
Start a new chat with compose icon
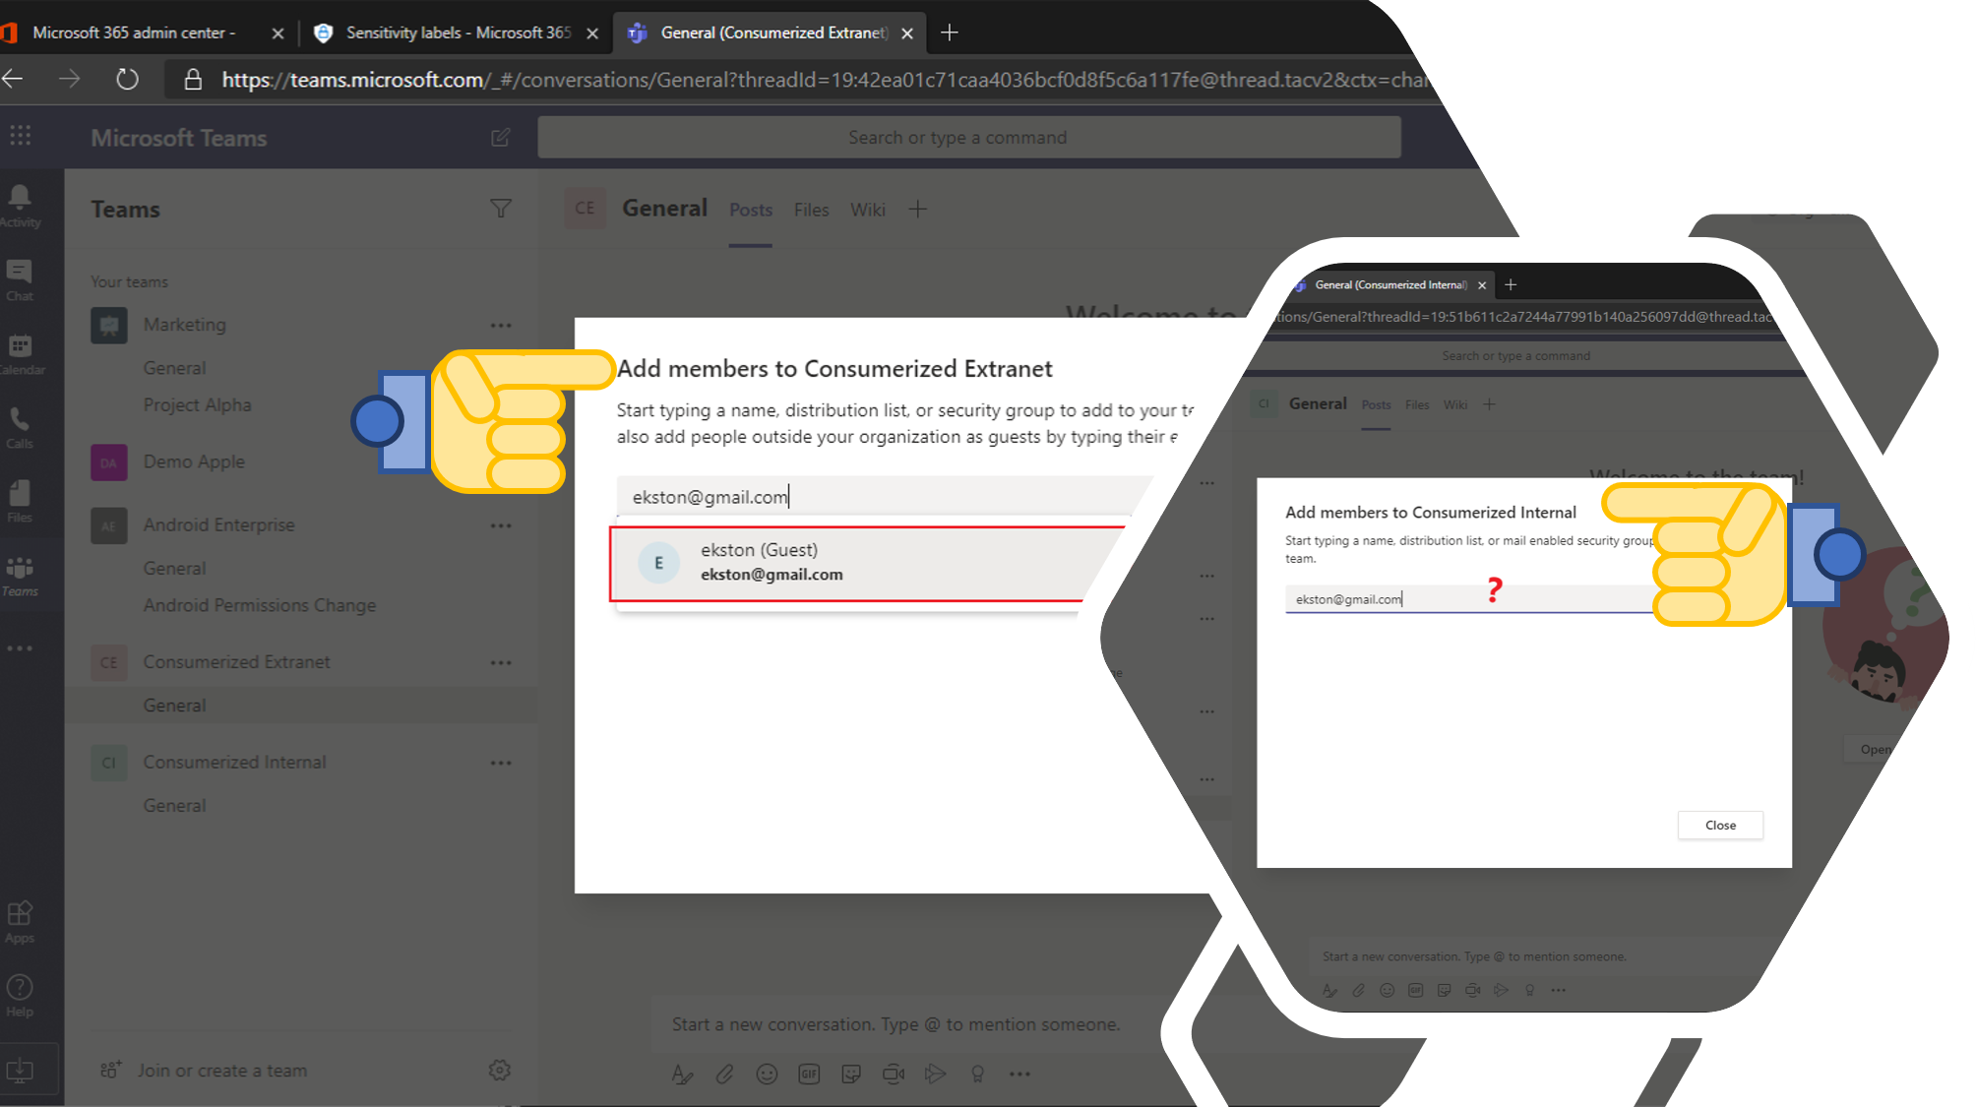[x=501, y=138]
